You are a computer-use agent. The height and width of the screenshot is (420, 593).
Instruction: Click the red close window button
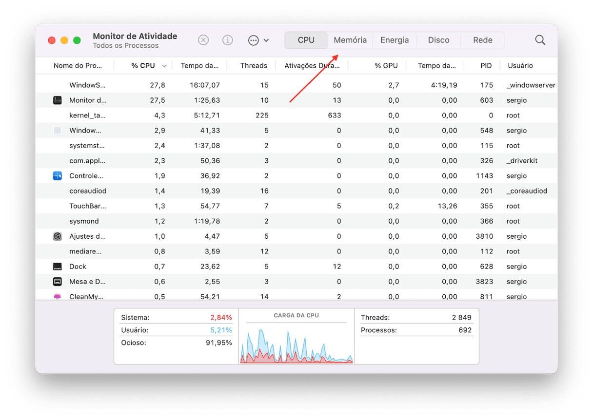pyautogui.click(x=52, y=40)
